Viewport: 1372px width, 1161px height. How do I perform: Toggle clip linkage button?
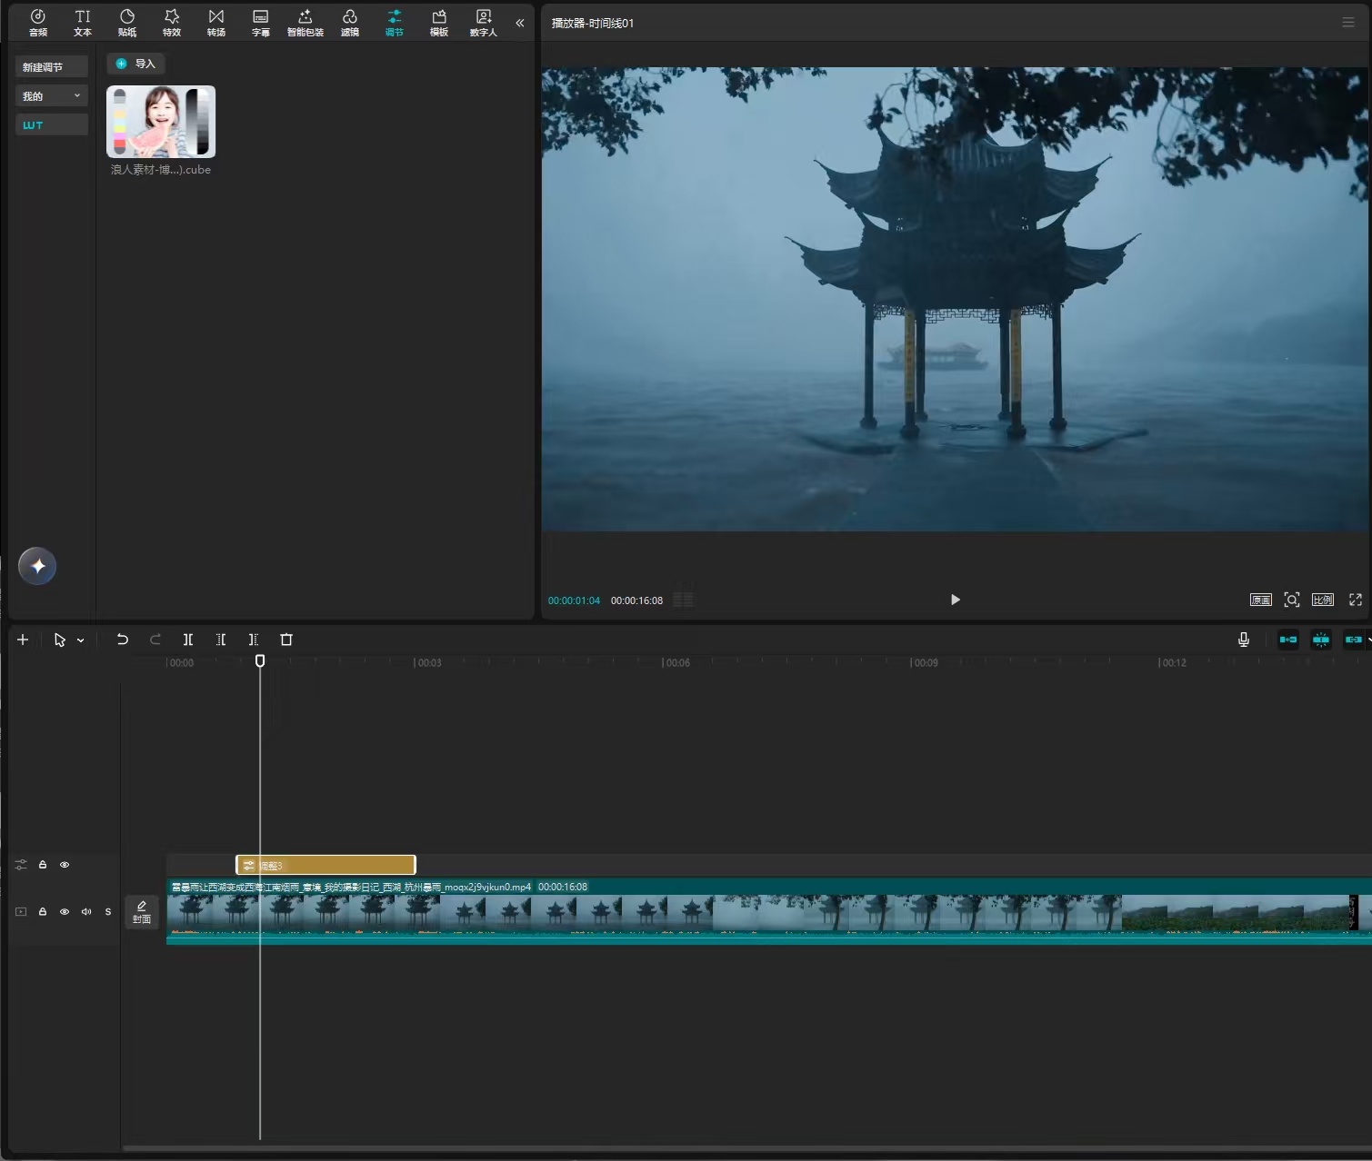click(x=1354, y=640)
